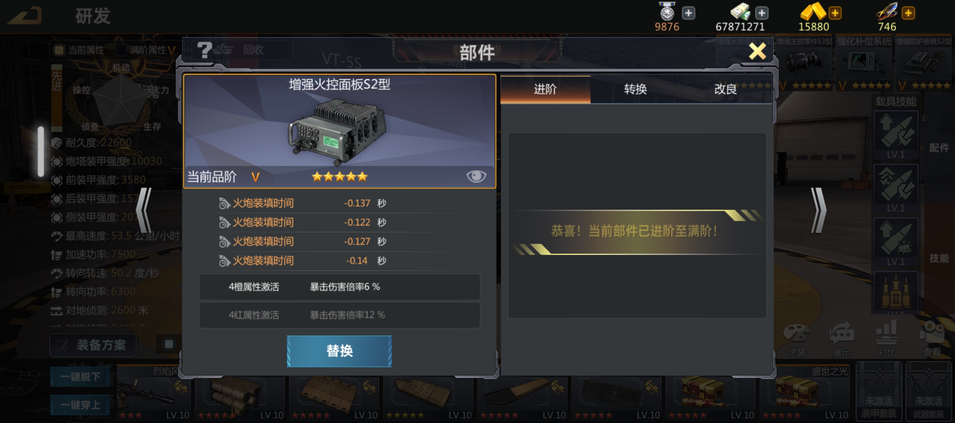The width and height of the screenshot is (955, 423).
Task: Tap the rocket currency plus icon
Action: [x=909, y=13]
